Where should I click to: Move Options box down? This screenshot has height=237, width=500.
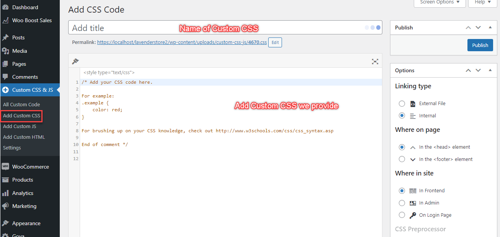pyautogui.click(x=478, y=70)
